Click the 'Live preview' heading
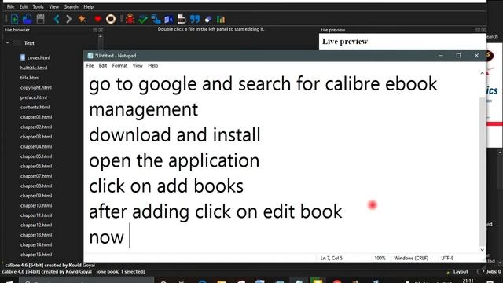Image resolution: width=503 pixels, height=283 pixels. 345,42
